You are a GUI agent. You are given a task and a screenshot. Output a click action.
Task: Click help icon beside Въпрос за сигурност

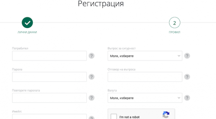click(x=187, y=56)
